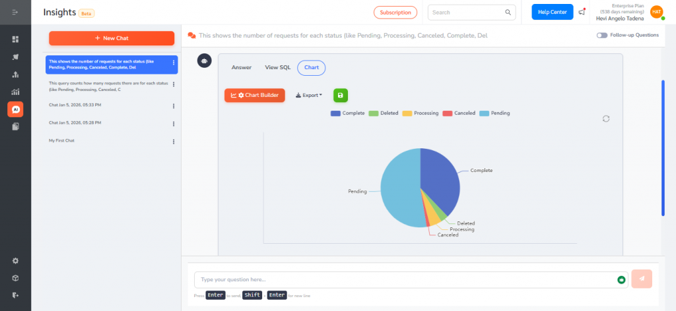Click the New Chat button
Viewport: 676px width, 311px height.
(x=112, y=38)
